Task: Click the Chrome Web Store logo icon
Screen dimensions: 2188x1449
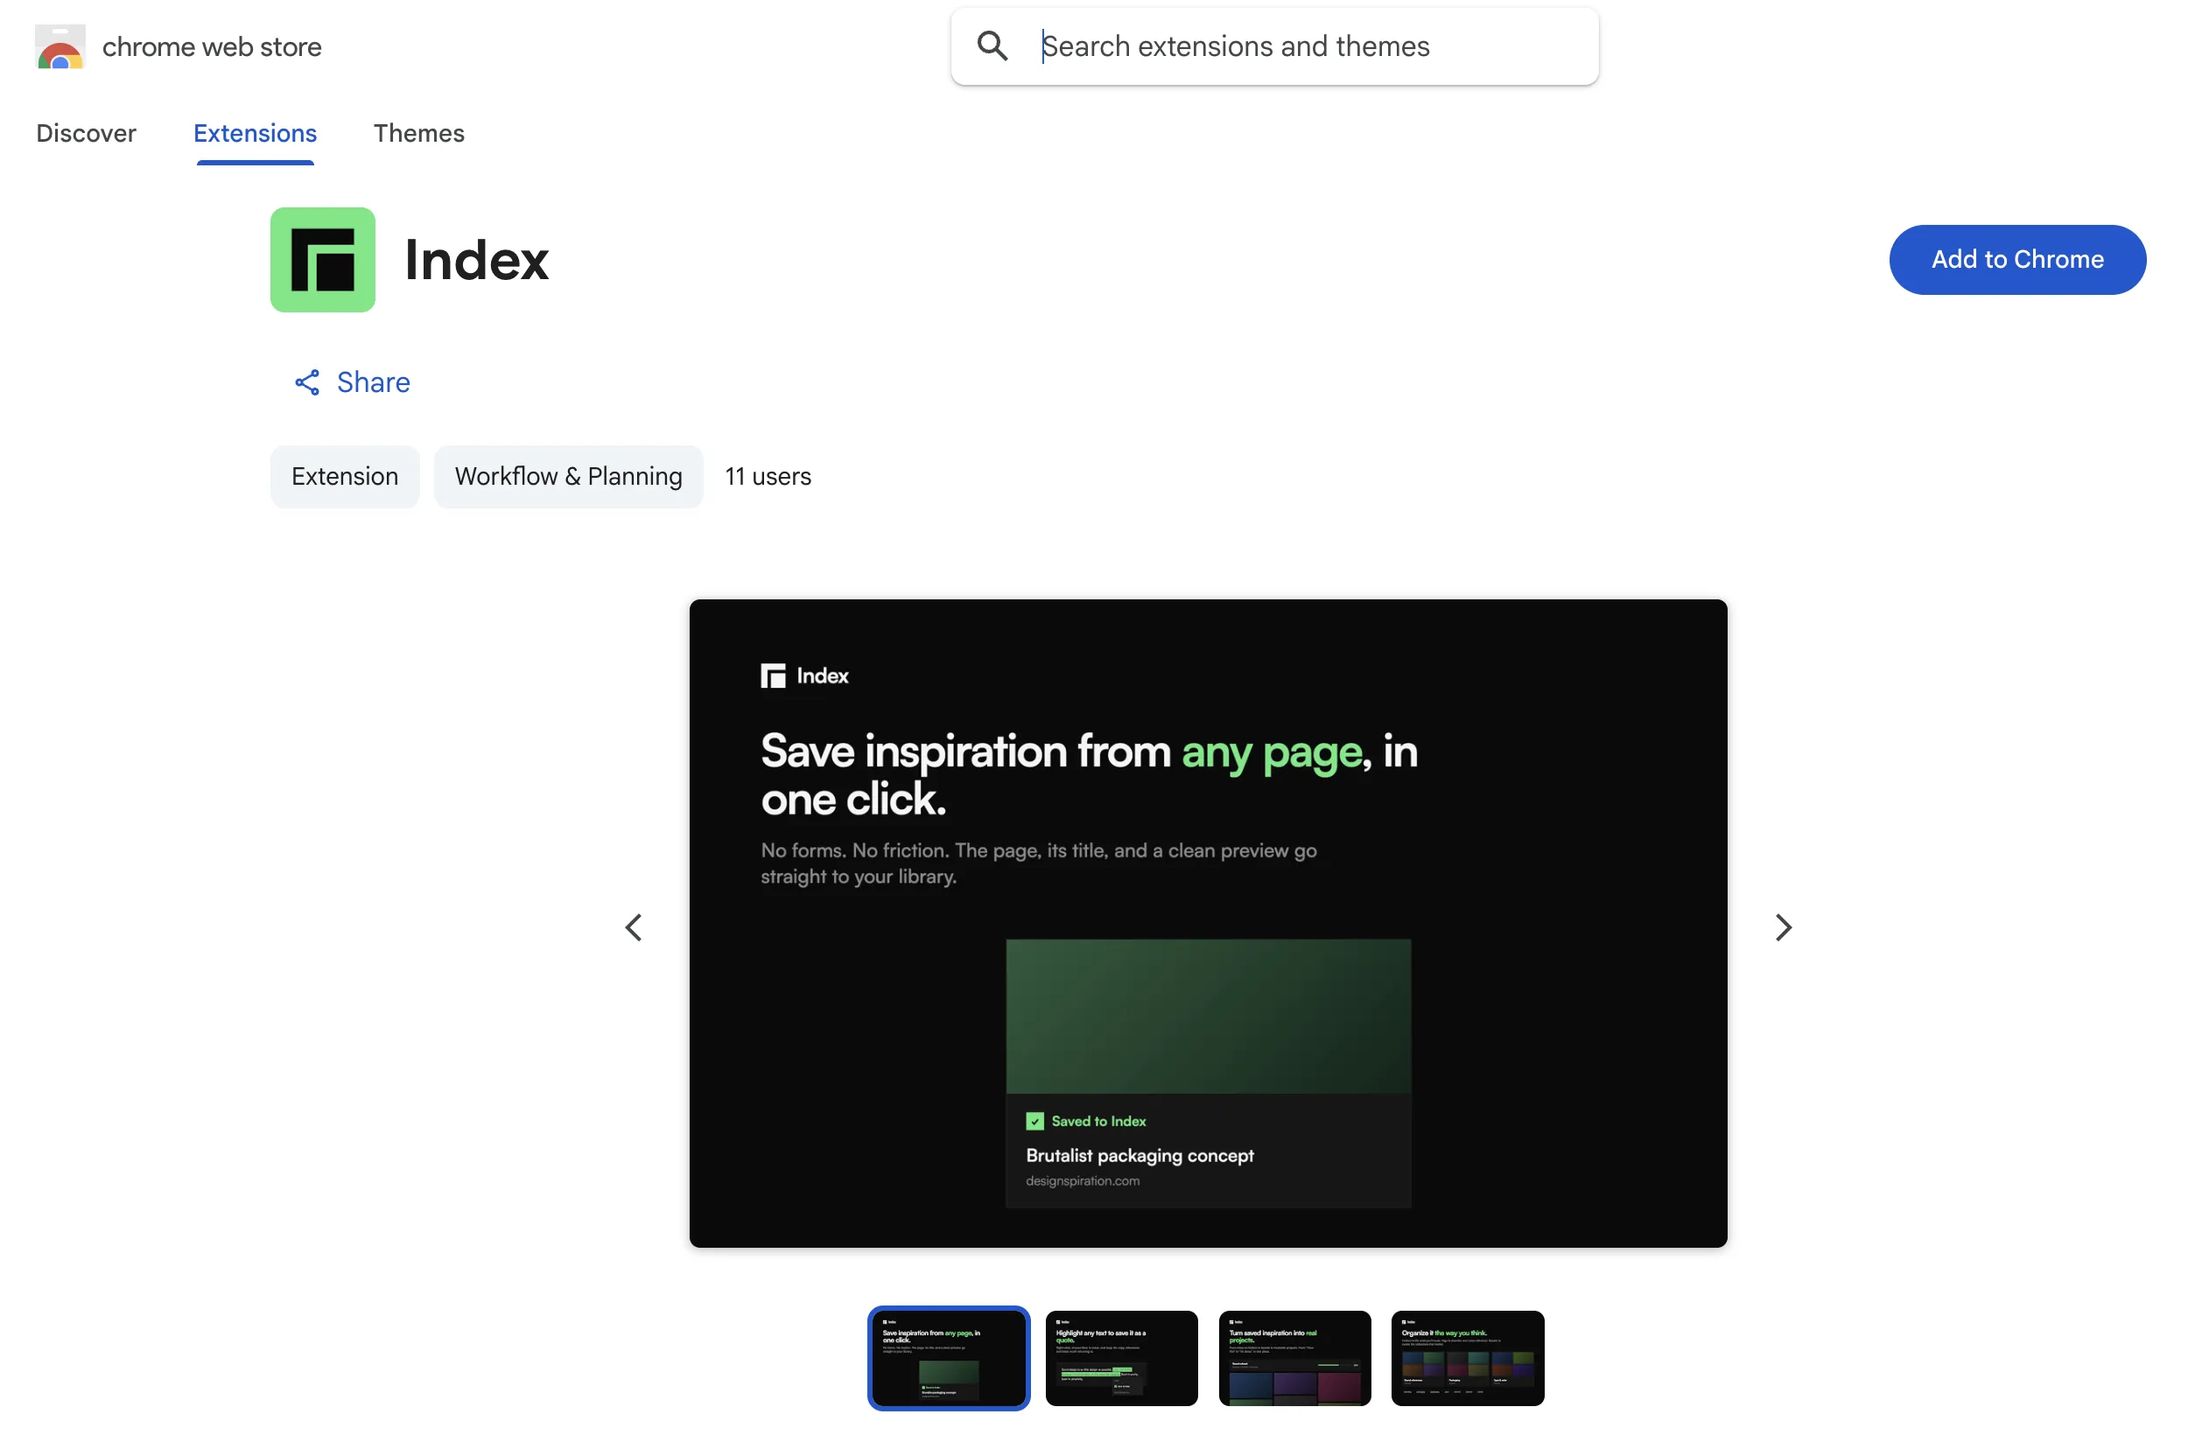Action: 60,46
